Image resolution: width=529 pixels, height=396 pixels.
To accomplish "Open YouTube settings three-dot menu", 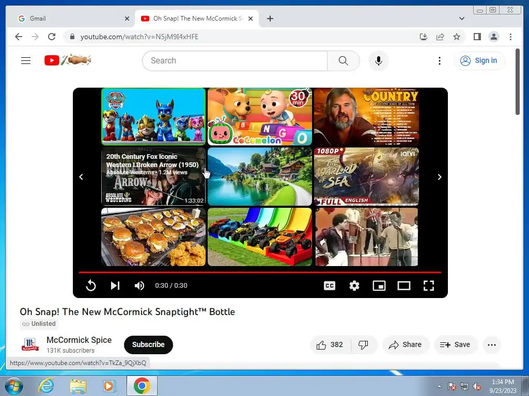I will click(439, 61).
